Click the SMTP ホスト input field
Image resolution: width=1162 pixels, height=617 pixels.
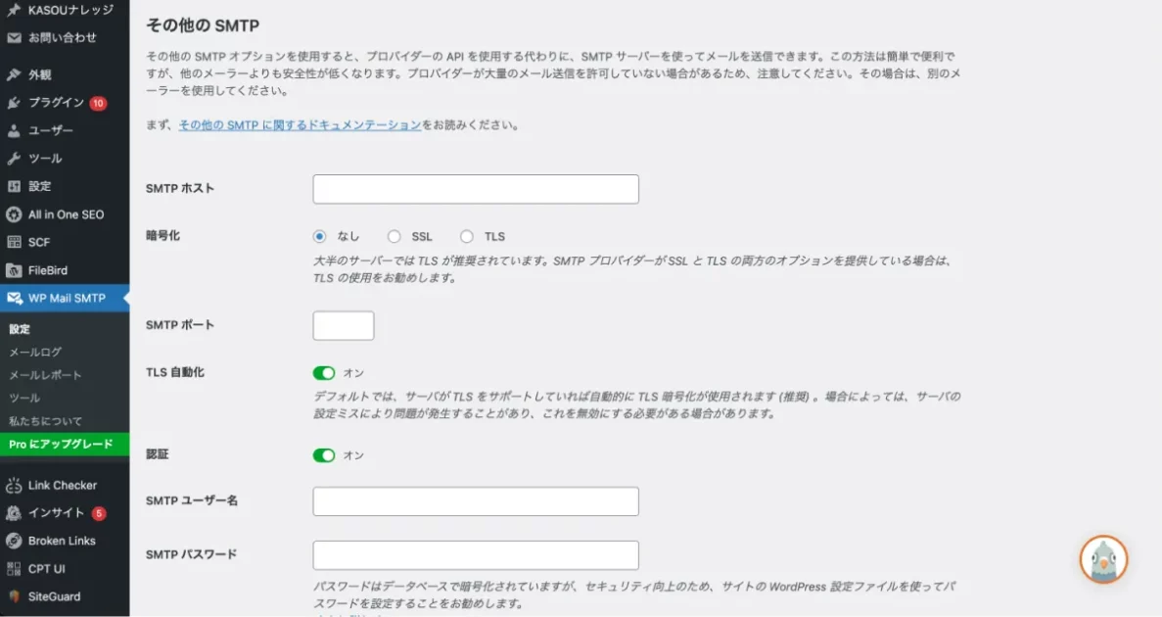[476, 189]
